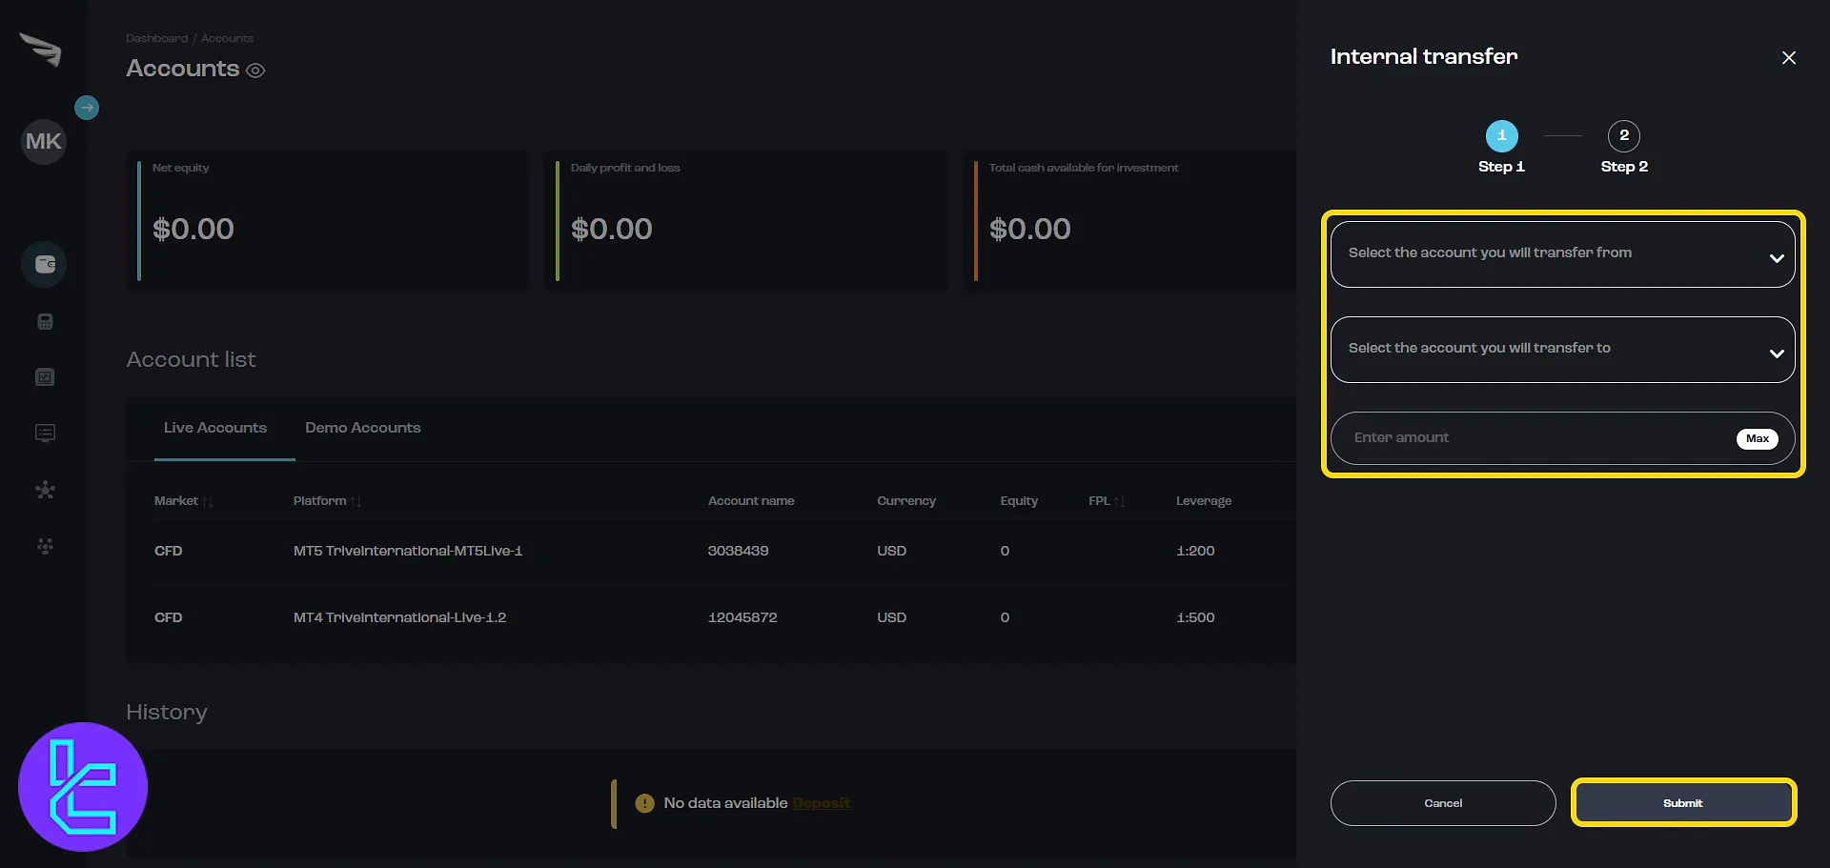Switch to Live Accounts tab
This screenshot has height=868, width=1830.
(215, 428)
